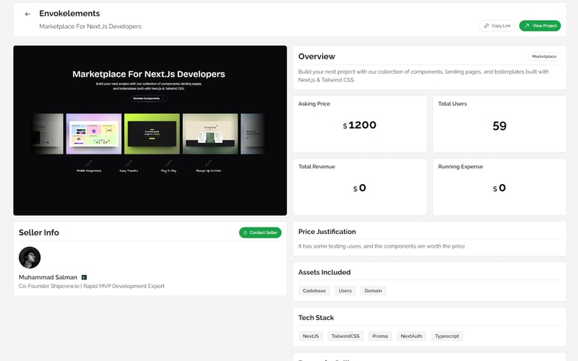Click the $1200 asking price value

point(360,125)
